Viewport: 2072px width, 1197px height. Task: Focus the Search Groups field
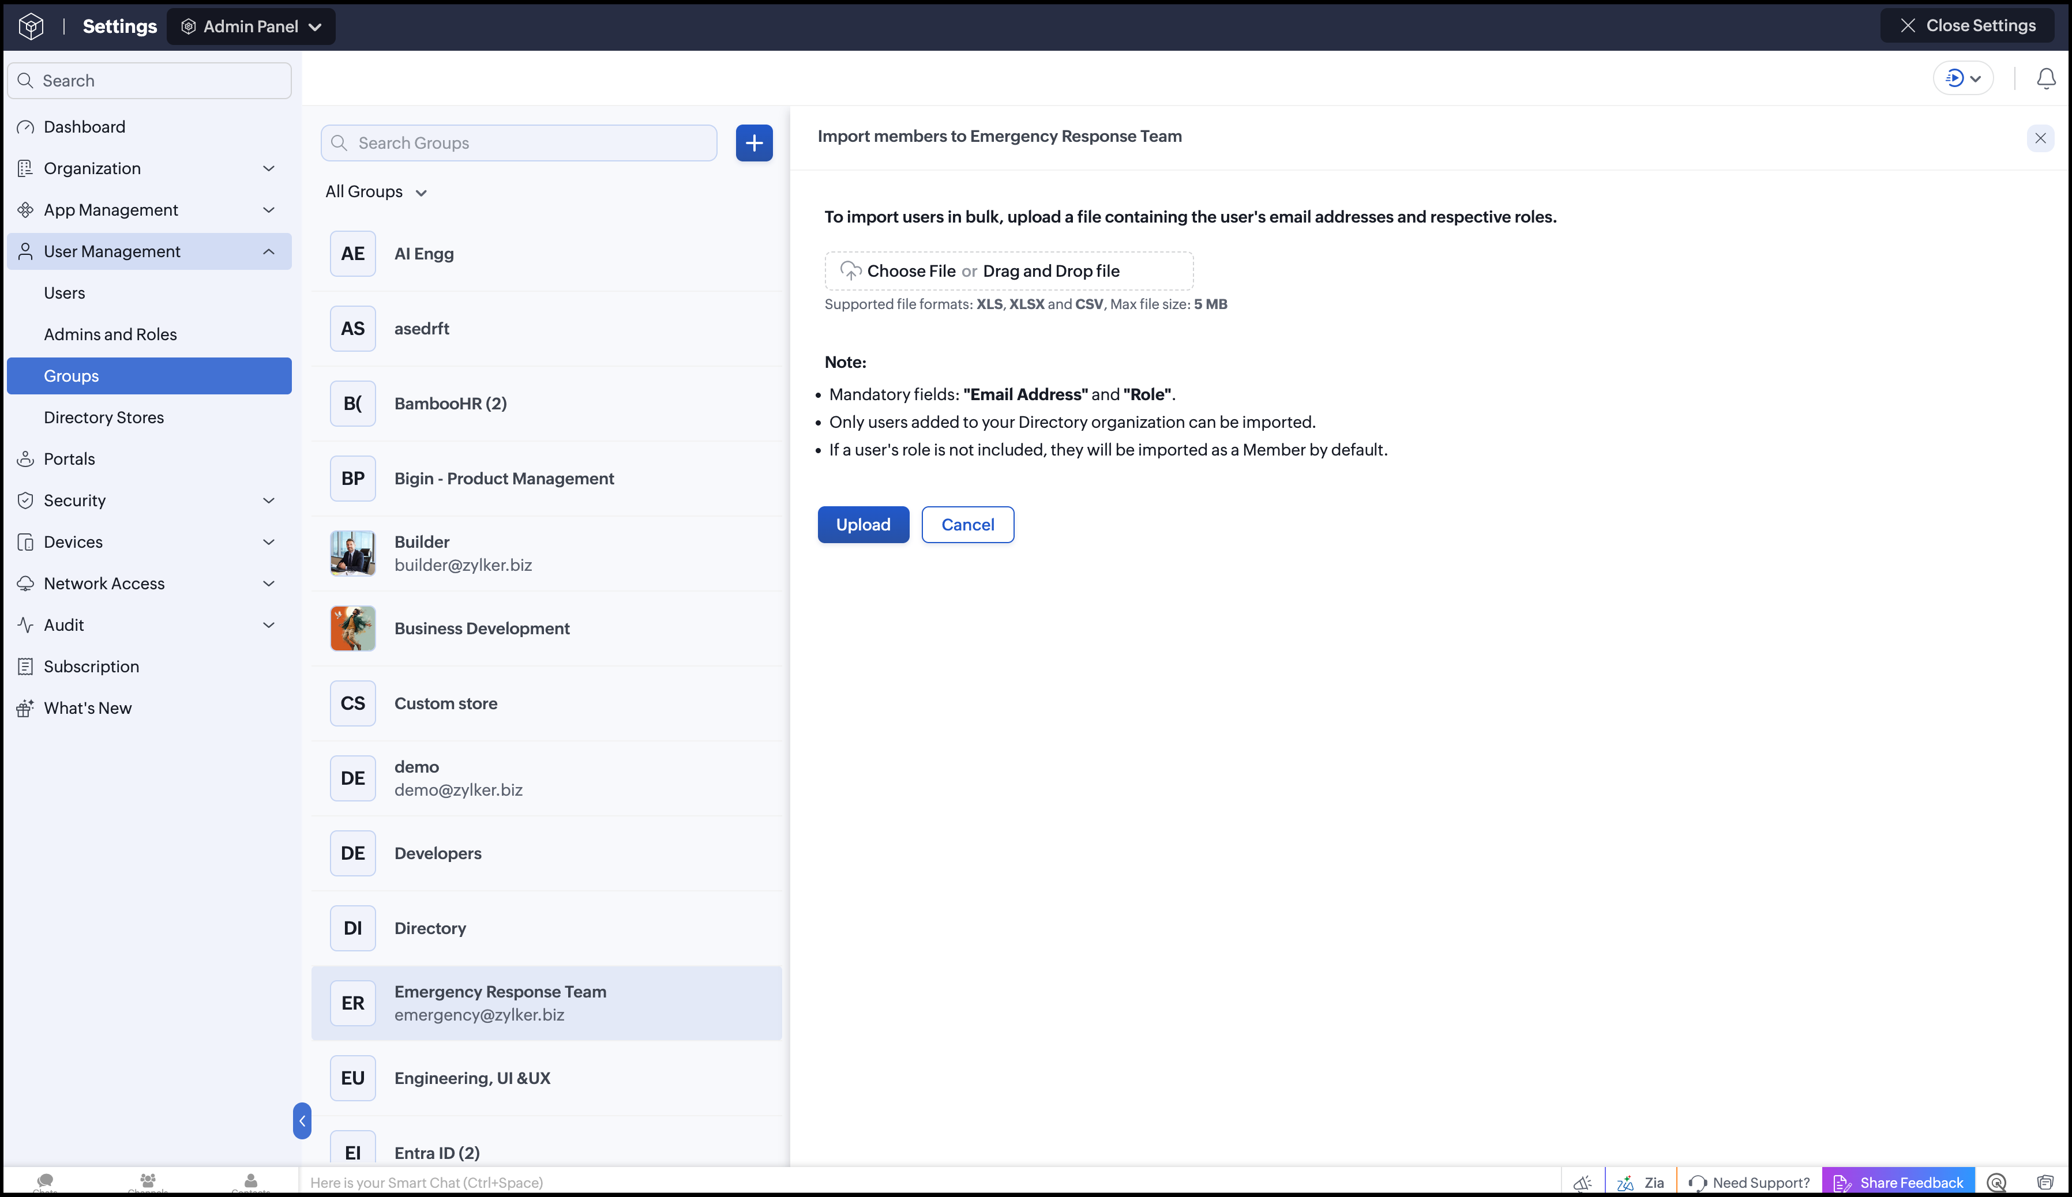(x=519, y=143)
